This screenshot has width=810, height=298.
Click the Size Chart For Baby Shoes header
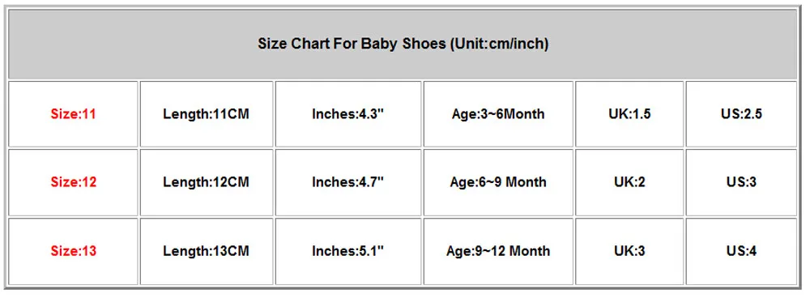coord(403,45)
